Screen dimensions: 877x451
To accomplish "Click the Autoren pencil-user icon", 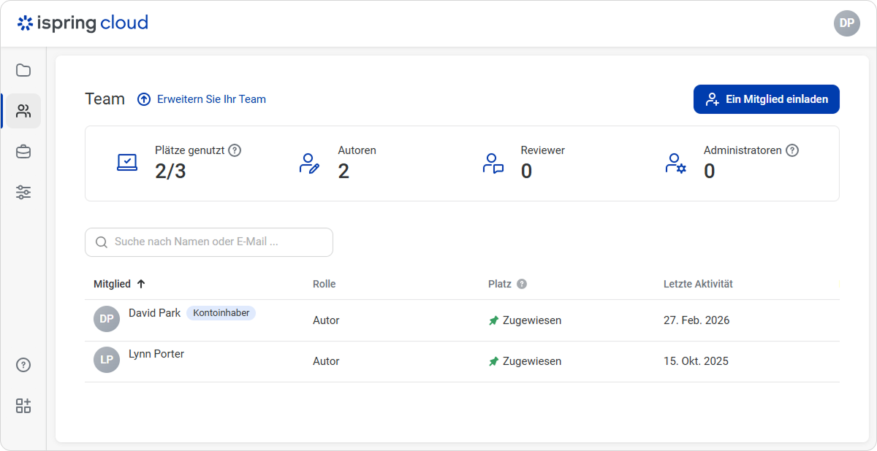I will click(x=310, y=163).
